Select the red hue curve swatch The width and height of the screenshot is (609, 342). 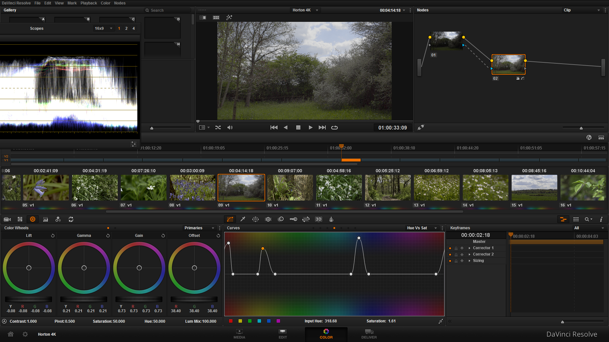[231, 321]
